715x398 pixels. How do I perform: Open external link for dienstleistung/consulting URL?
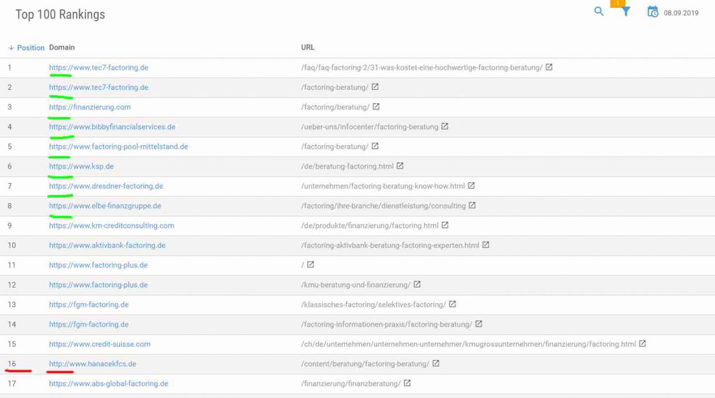coord(472,205)
